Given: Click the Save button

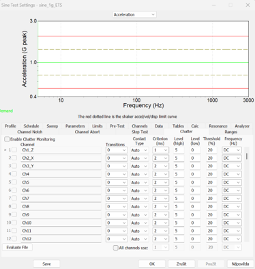Looking at the screenshot, I should (46, 264).
